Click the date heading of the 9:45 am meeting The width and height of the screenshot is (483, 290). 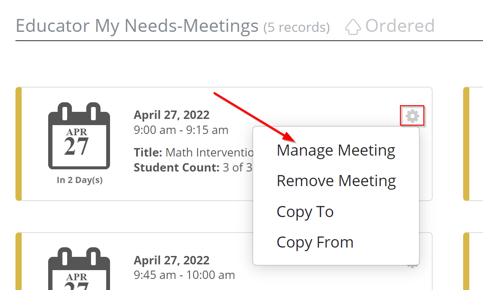pyautogui.click(x=171, y=260)
